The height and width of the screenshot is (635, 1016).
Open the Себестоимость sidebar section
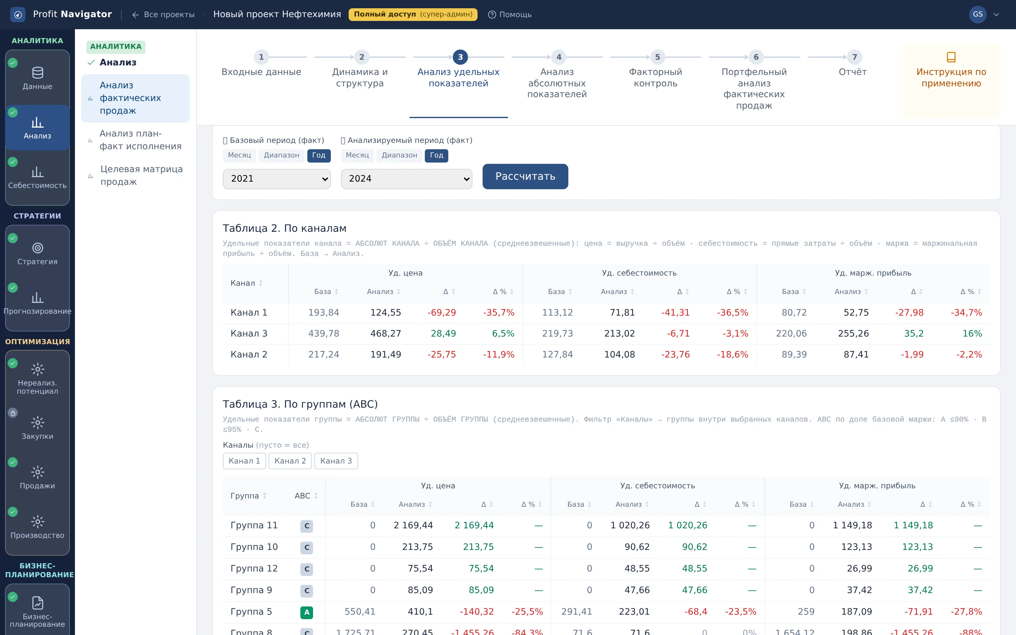37,178
